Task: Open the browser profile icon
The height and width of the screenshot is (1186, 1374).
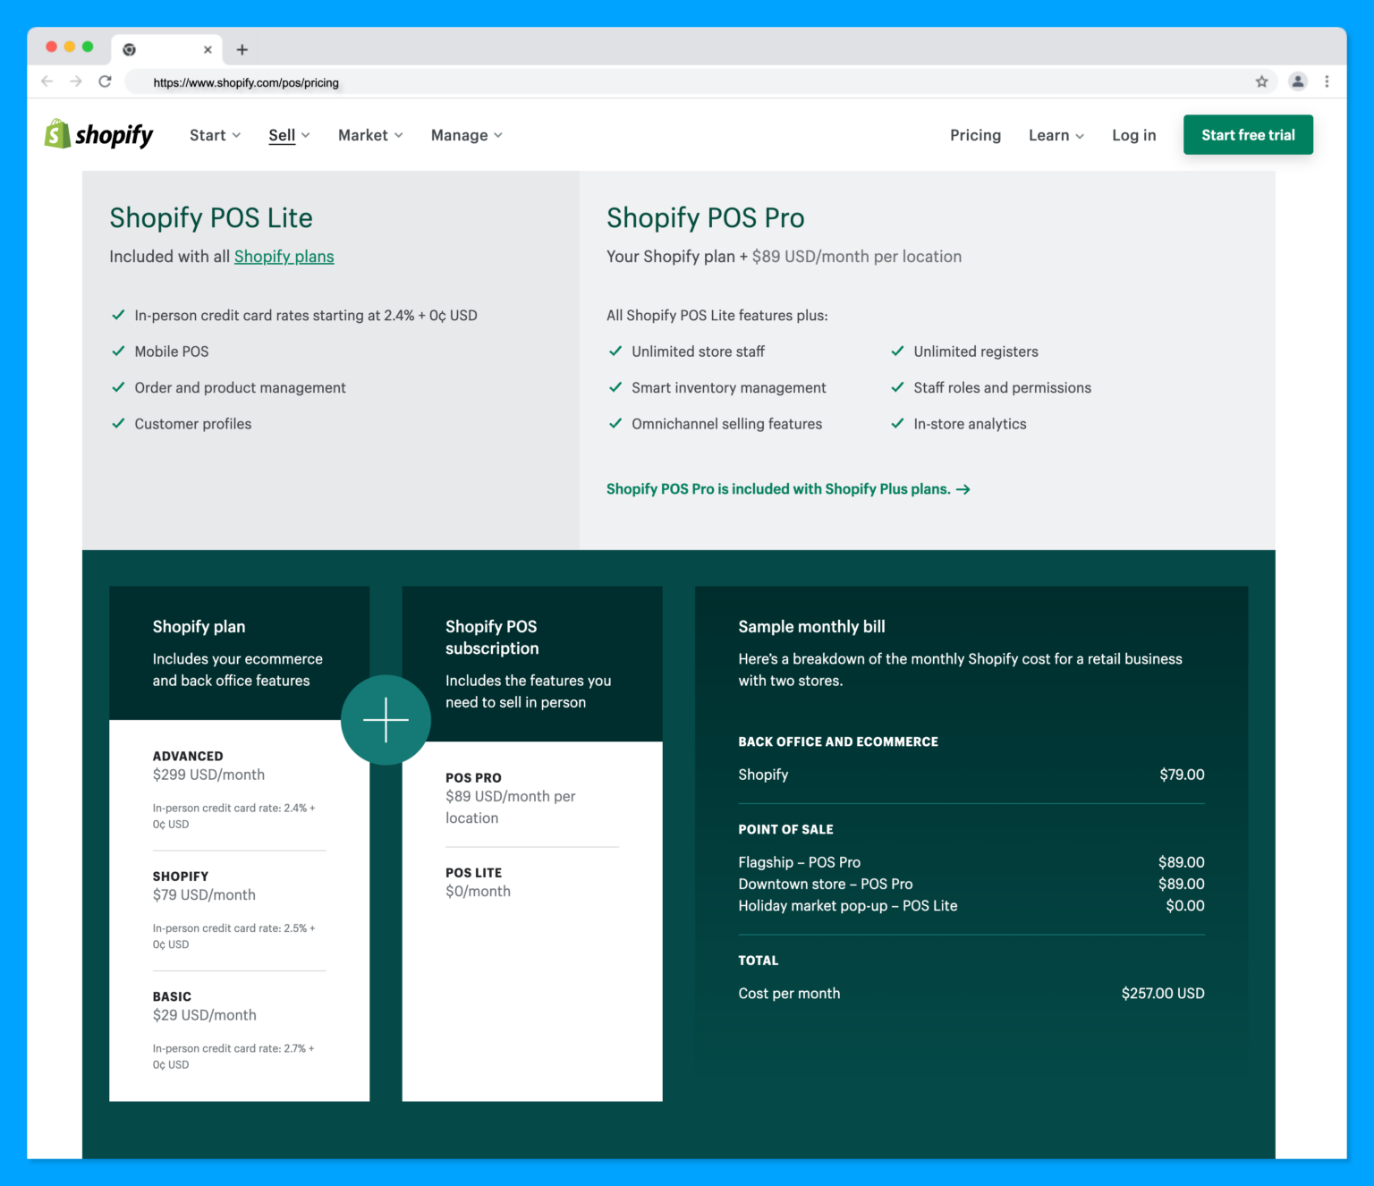Action: [x=1297, y=81]
